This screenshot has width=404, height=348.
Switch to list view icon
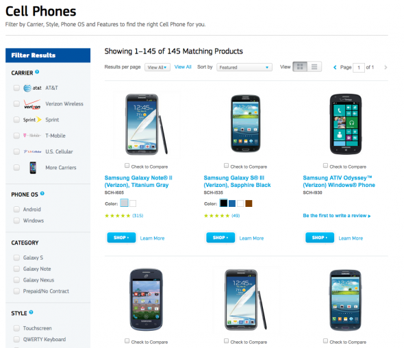click(314, 66)
